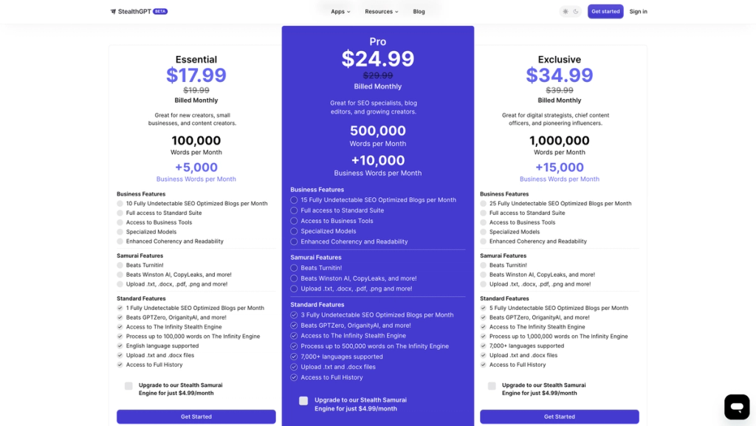Enable dark mode with the moon icon
This screenshot has width=756, height=426.
(574, 11)
